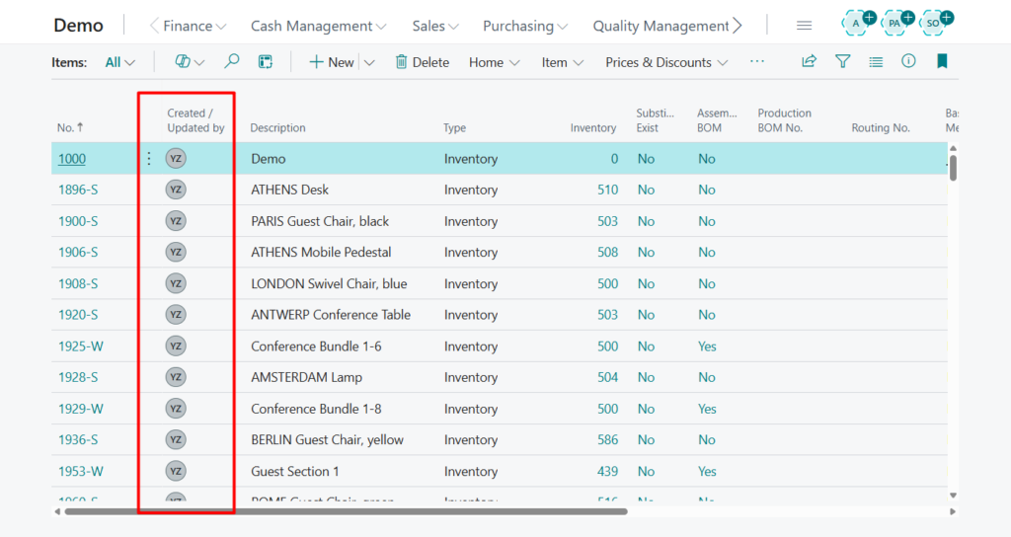Screen dimensions: 1011x537
Task: Click inventory value 586 for BERLIN chair
Action: (607, 440)
